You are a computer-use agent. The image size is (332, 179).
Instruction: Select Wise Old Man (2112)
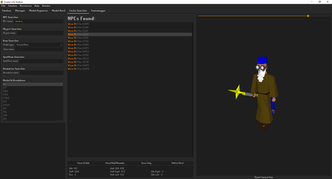click(x=130, y=34)
